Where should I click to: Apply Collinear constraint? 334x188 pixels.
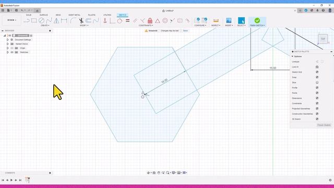click(x=172, y=21)
